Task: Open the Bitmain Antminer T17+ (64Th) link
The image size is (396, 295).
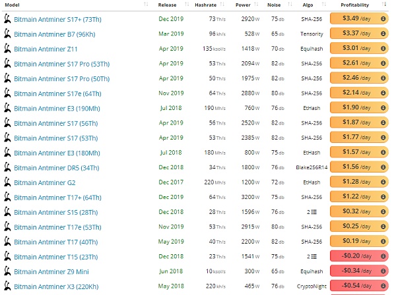Action: 57,198
